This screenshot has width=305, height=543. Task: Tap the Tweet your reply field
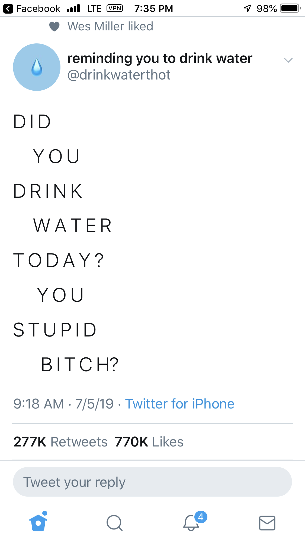(152, 482)
